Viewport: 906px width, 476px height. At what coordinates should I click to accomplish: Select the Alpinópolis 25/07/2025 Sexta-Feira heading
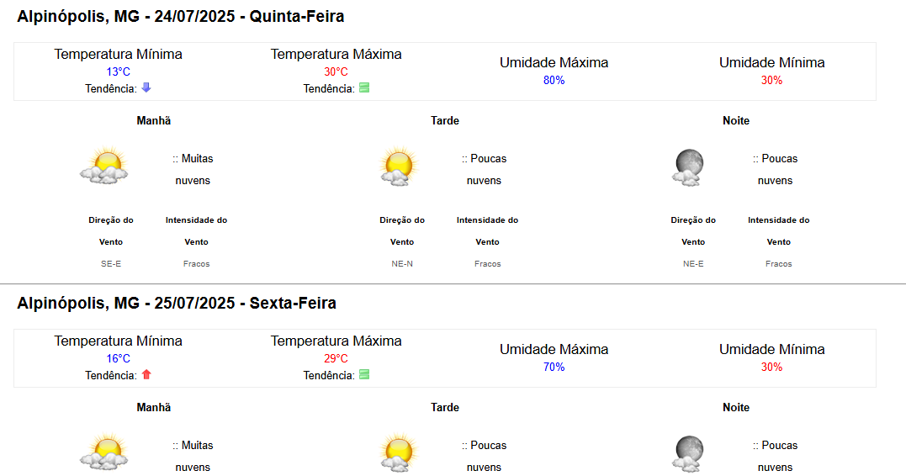tap(177, 303)
